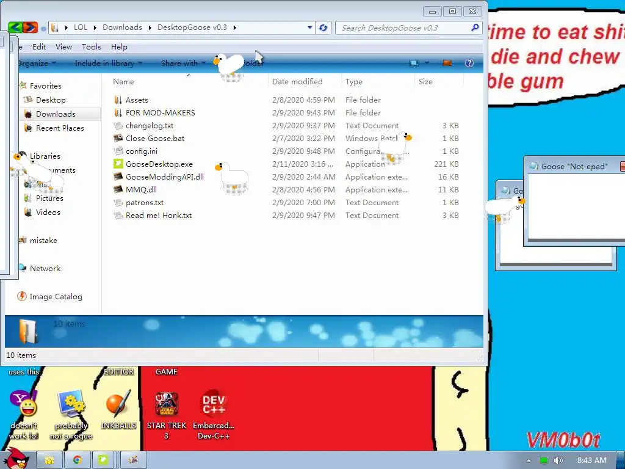Screen dimensions: 625x469
Task: Go forward with the orange arrow button
Action: tap(31, 27)
